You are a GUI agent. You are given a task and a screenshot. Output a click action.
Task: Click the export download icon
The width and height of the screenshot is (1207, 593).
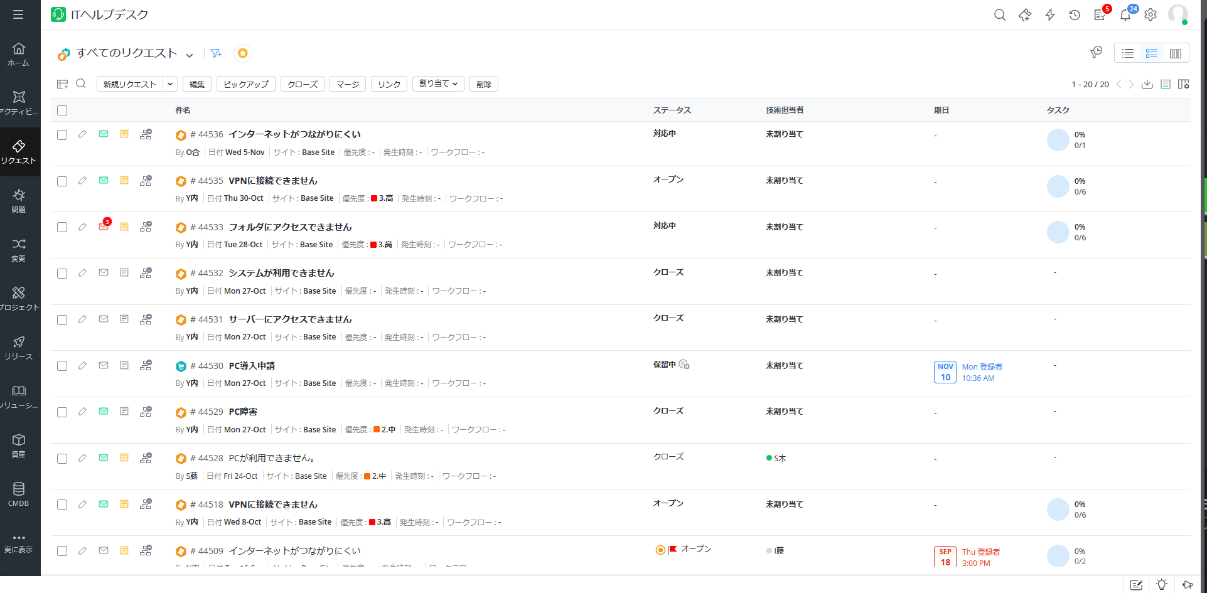(x=1147, y=84)
